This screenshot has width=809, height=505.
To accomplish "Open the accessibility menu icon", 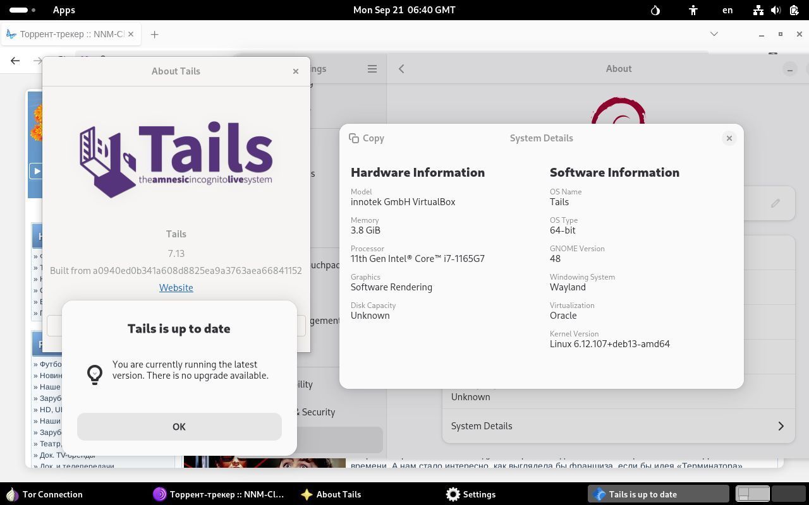I will pyautogui.click(x=693, y=10).
